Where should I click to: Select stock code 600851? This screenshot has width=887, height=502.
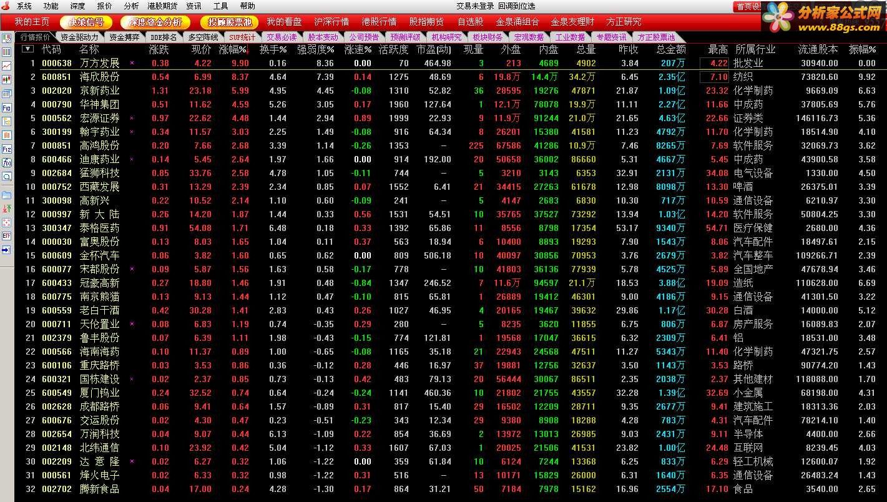[x=57, y=77]
